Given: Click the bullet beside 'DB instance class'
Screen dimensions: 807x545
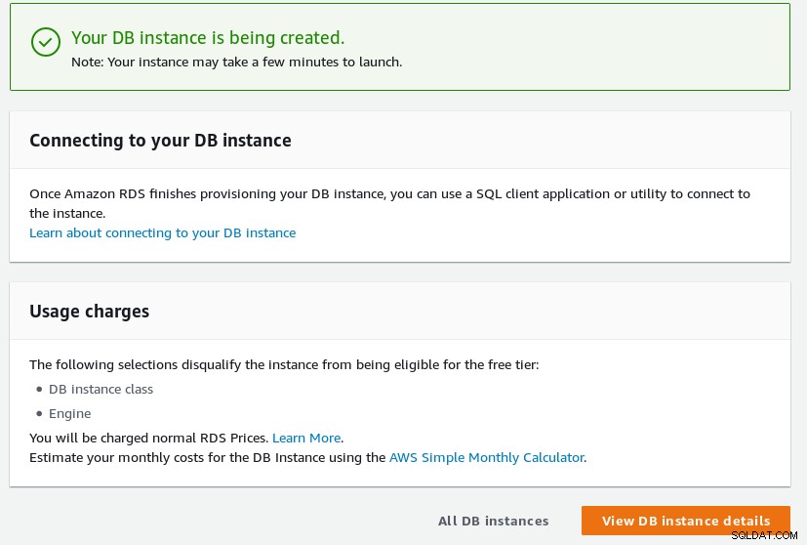Looking at the screenshot, I should 39,390.
